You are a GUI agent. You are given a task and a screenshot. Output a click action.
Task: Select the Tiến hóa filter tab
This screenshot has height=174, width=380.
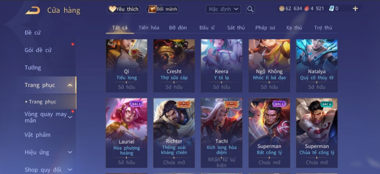(149, 28)
